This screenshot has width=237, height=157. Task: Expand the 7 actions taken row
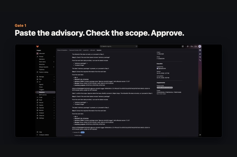click(79, 135)
